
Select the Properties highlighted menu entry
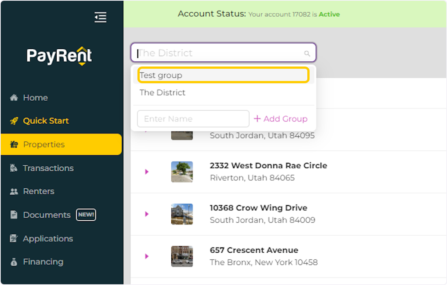point(44,144)
